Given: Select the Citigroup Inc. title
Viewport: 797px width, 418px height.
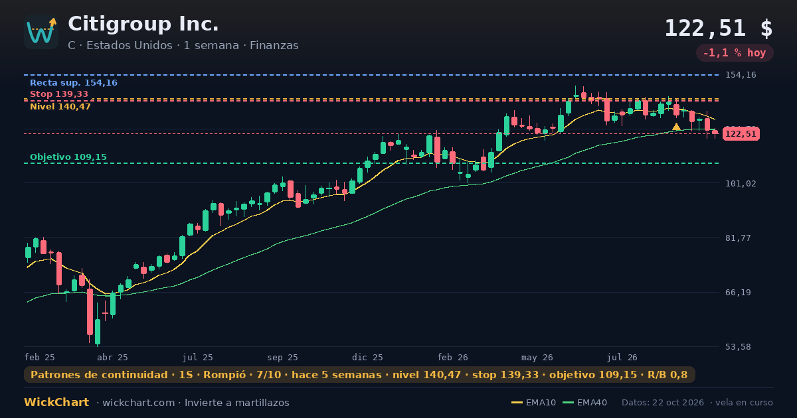Looking at the screenshot, I should click(143, 24).
